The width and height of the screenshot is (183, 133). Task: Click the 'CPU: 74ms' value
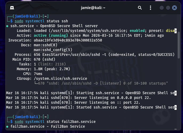click(38, 74)
